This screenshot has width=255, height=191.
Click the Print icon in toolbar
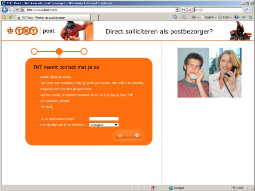coord(193,17)
